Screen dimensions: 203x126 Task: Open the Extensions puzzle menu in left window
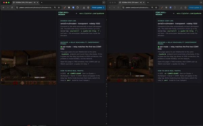77,8
